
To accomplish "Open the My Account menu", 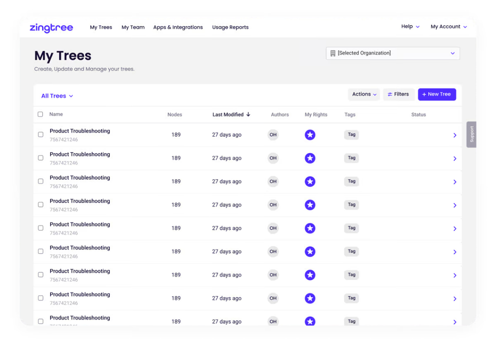I will (x=449, y=27).
